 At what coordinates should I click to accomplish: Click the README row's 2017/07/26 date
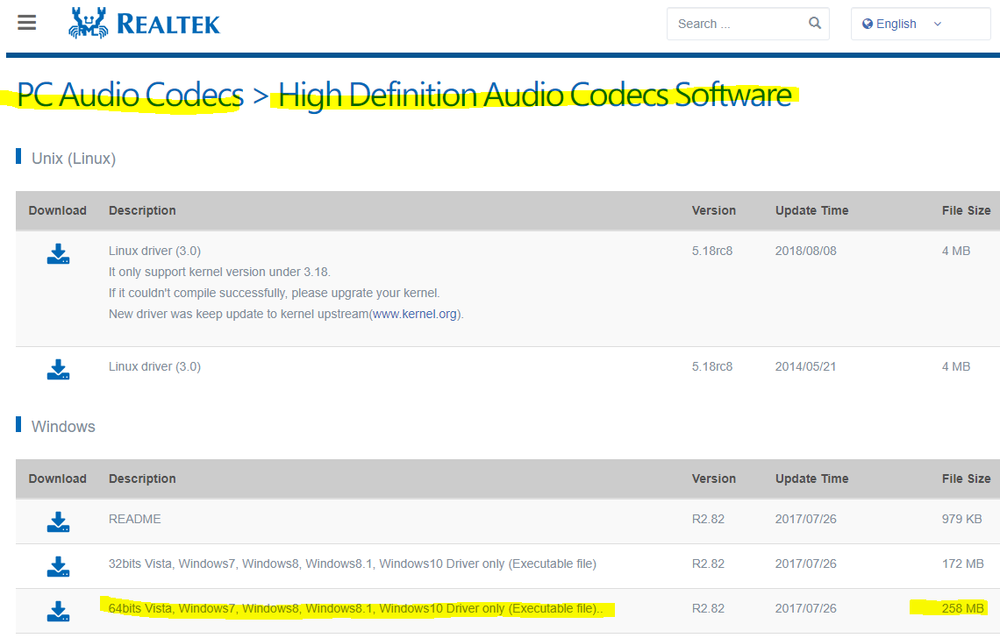pos(805,519)
